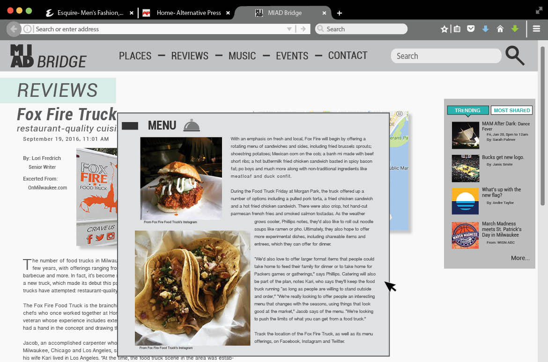The image size is (548, 362).
Task: Open the MUSIC navigation item
Action: click(x=242, y=56)
